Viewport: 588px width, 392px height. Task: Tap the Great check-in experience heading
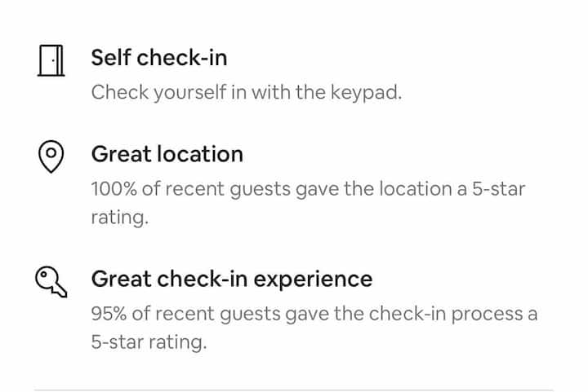coord(231,279)
